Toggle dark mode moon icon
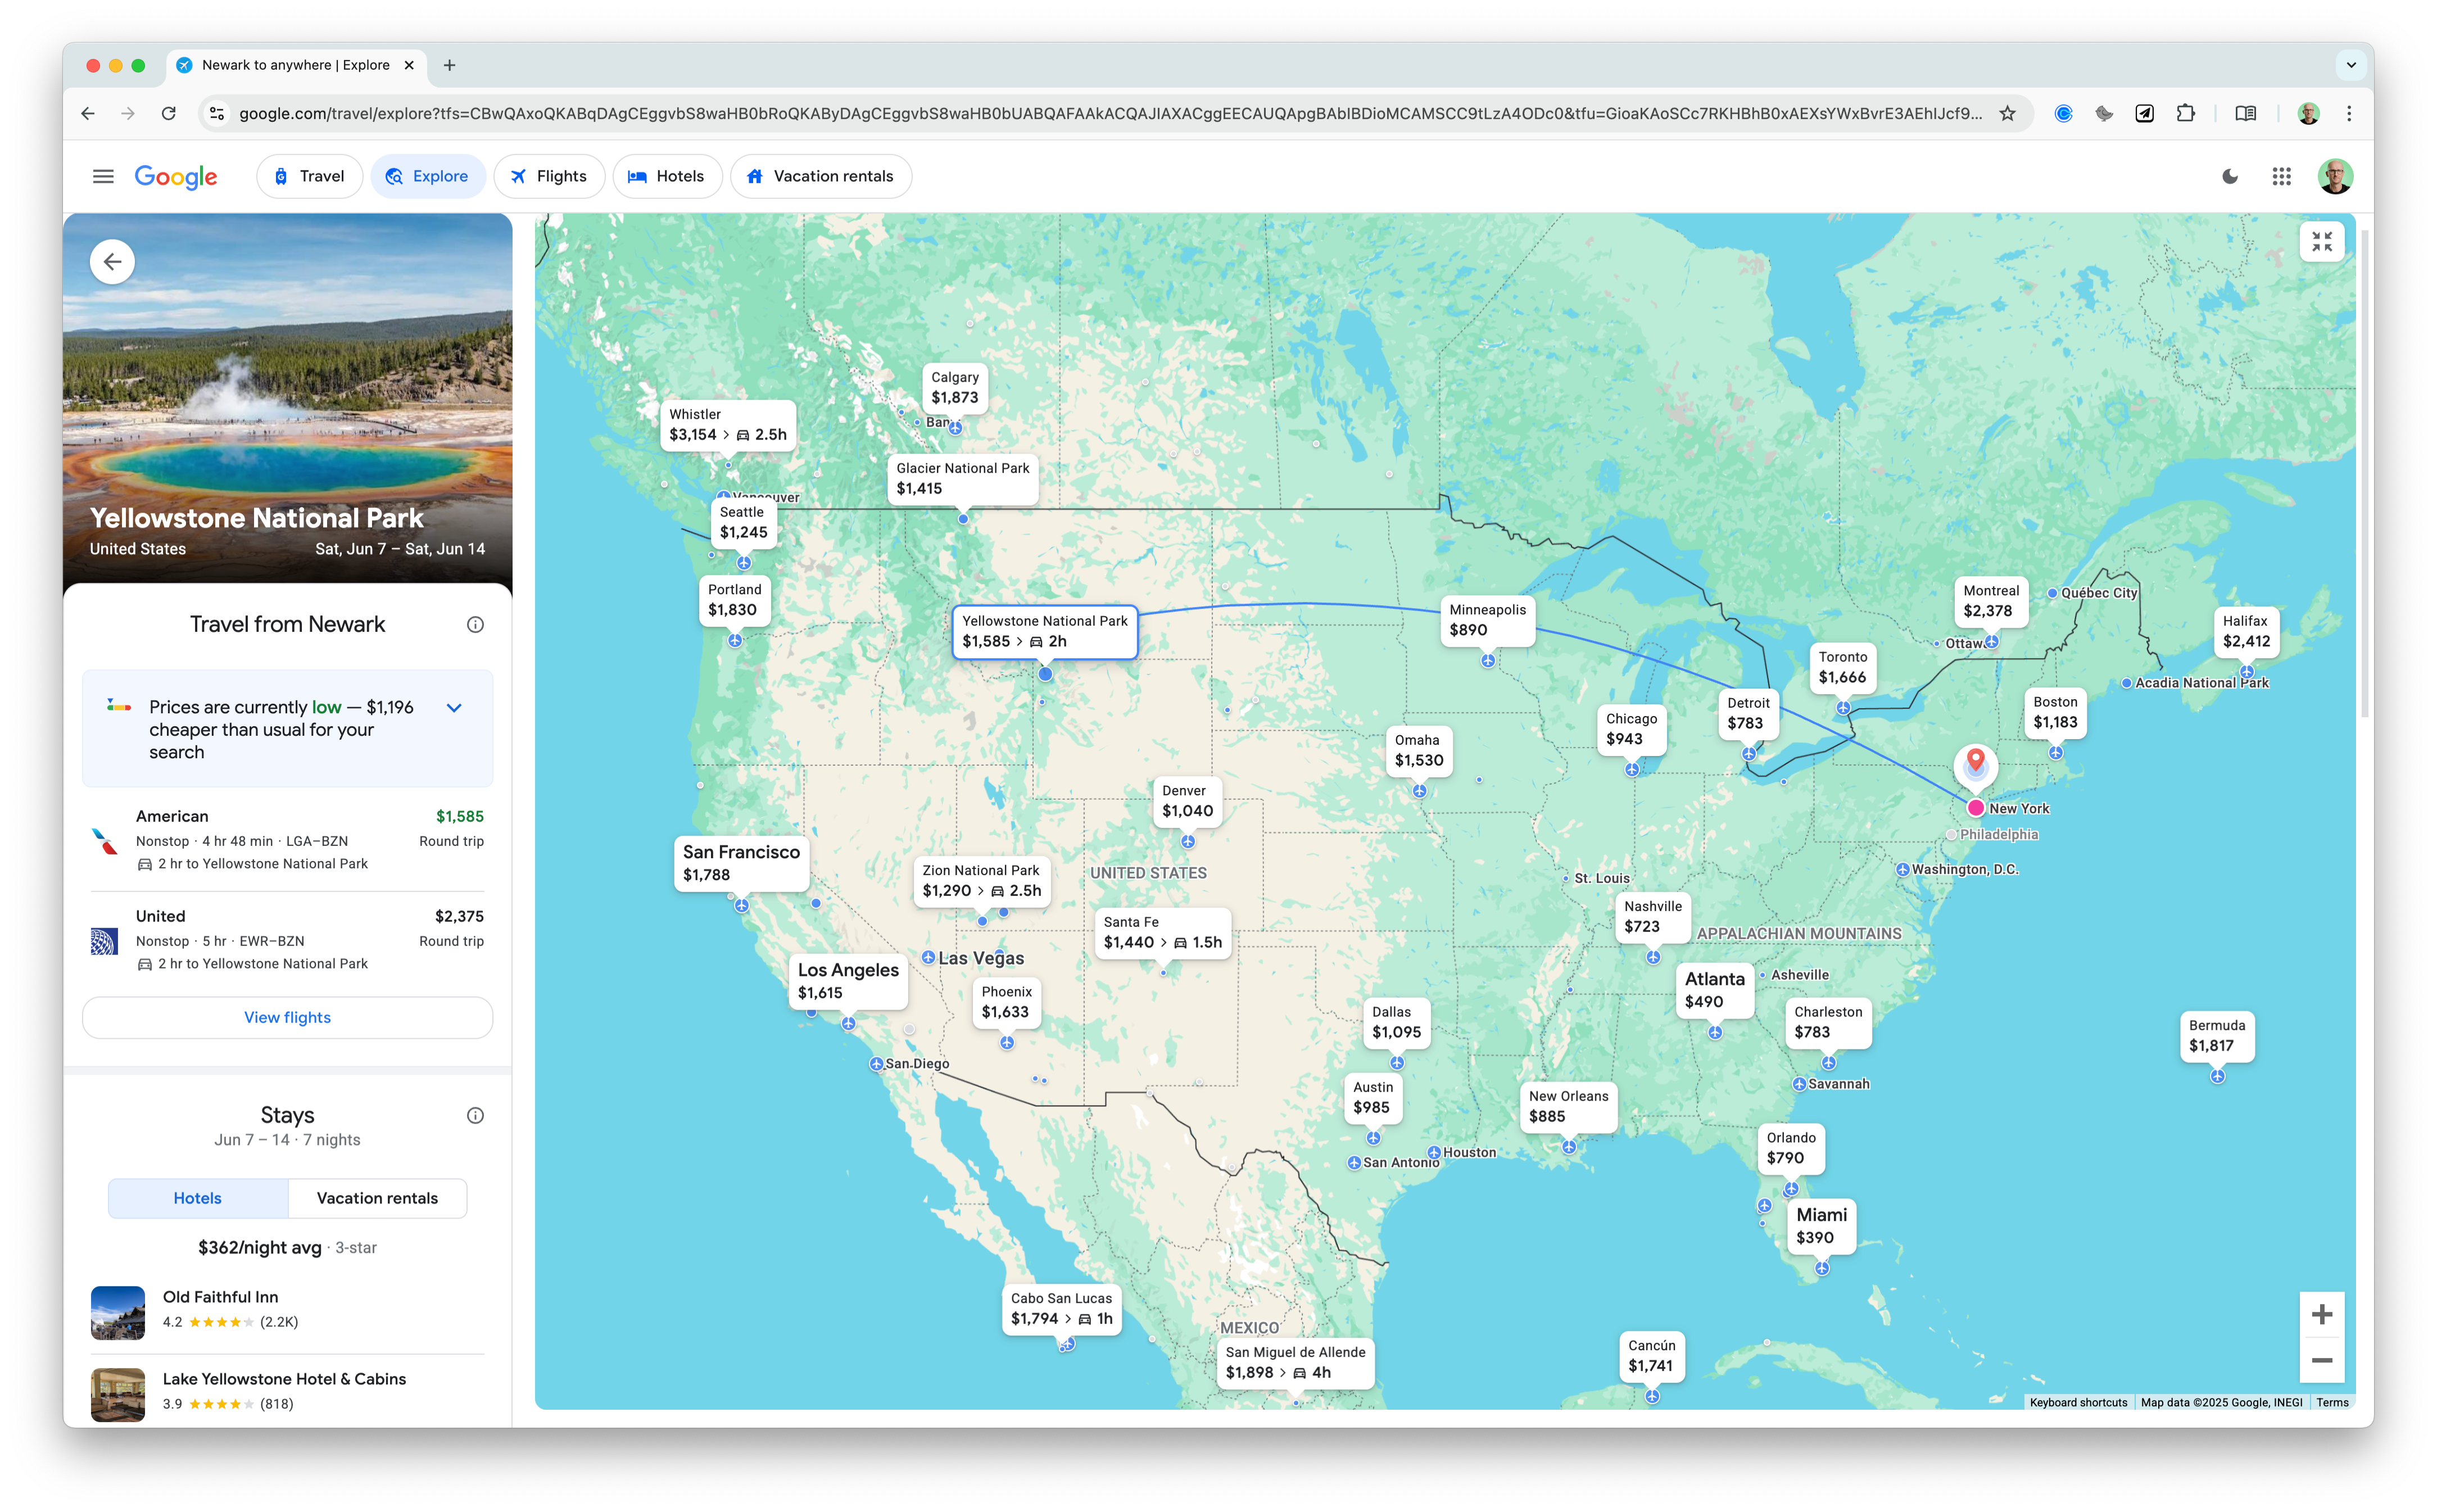2437x1512 pixels. click(x=2230, y=176)
